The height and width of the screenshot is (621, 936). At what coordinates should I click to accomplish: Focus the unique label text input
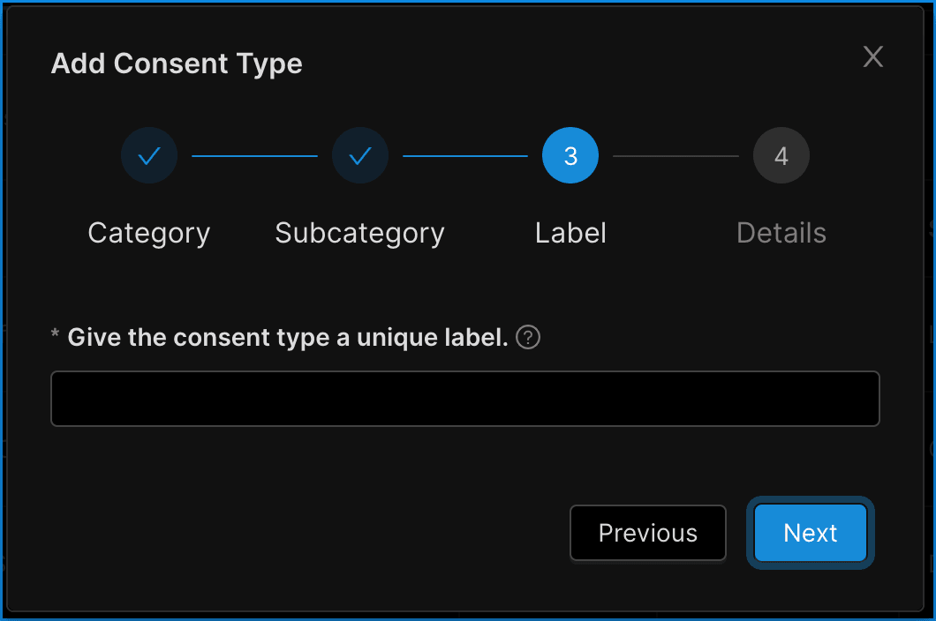465,399
